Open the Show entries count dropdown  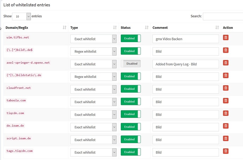[21, 16]
